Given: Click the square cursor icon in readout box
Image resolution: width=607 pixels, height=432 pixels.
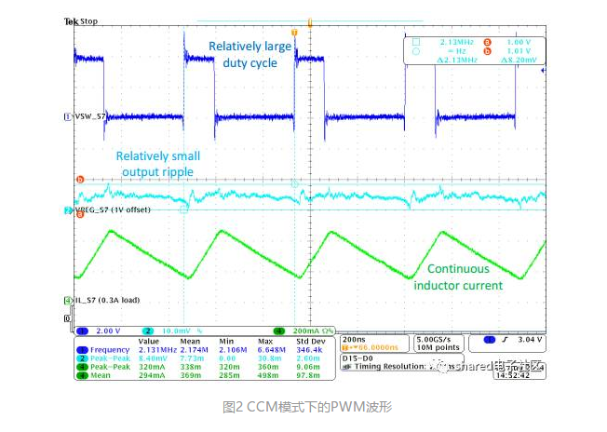Looking at the screenshot, I should [x=416, y=42].
